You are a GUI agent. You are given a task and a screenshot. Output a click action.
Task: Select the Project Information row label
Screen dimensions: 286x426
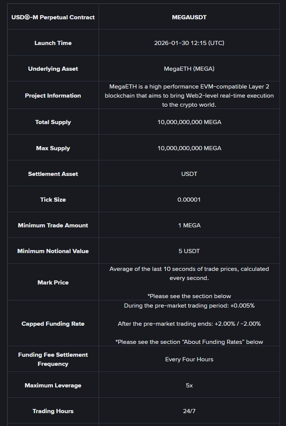point(53,96)
